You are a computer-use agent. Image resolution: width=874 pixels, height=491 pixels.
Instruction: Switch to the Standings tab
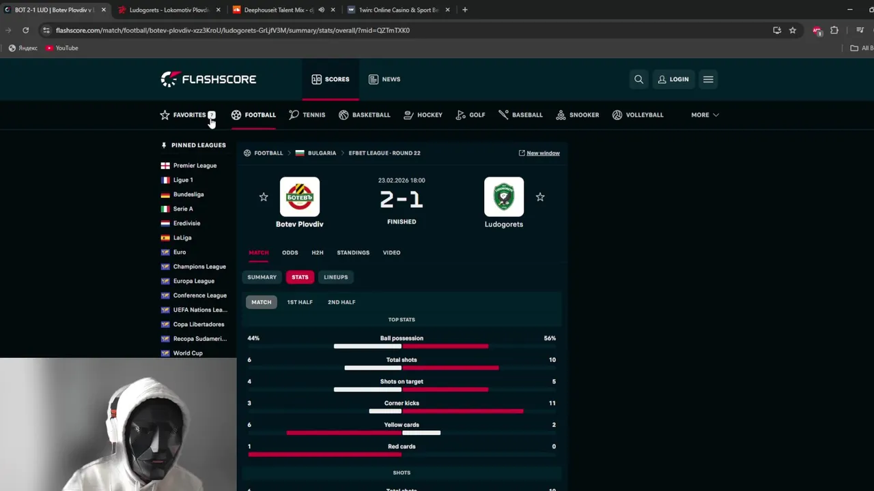point(353,252)
